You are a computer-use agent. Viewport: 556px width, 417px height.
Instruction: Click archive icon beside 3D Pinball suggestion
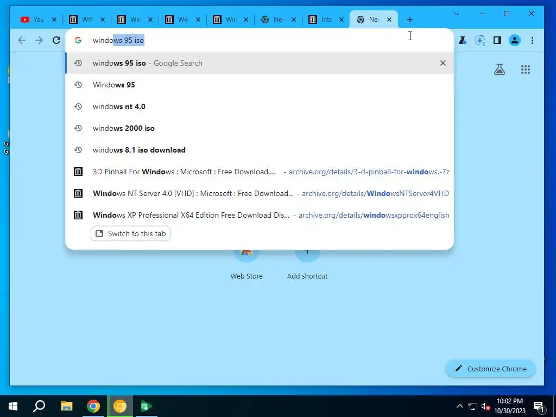[78, 172]
